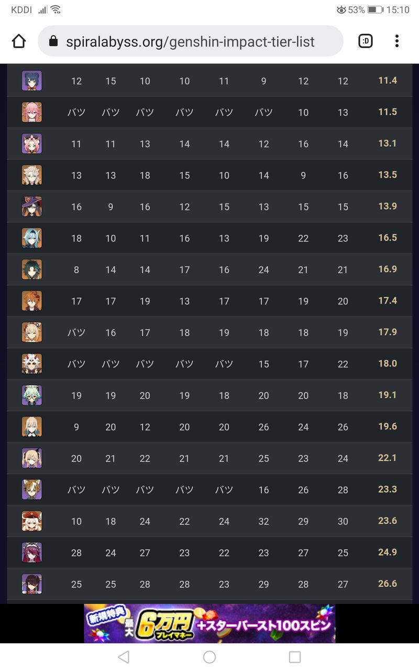The height and width of the screenshot is (671, 419).
Task: Tap the padlock site info icon
Action: 53,41
